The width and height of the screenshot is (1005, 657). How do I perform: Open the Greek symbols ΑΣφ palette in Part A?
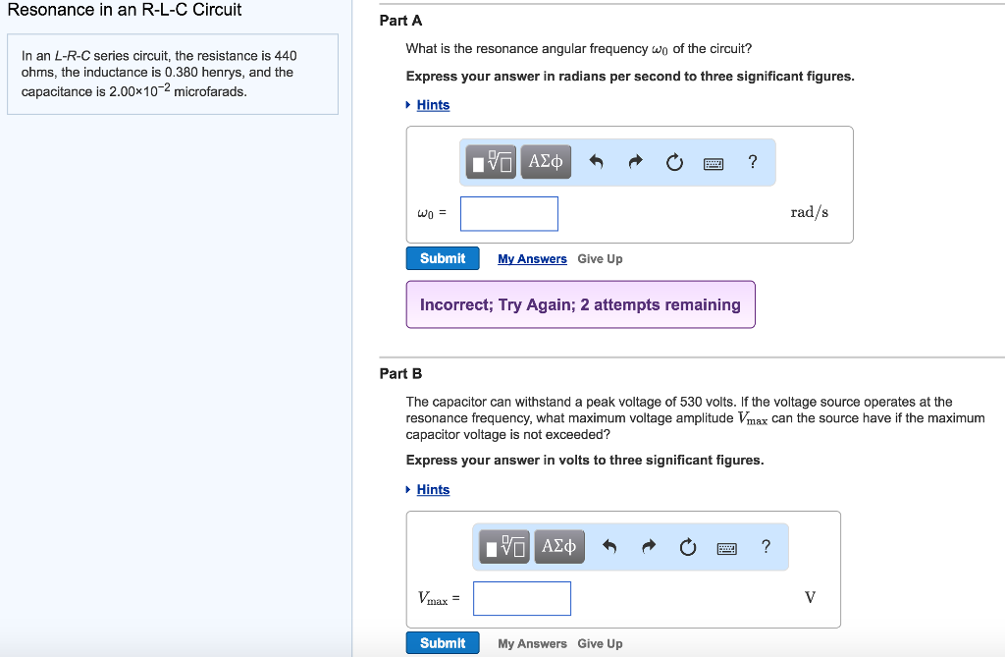[x=546, y=161]
